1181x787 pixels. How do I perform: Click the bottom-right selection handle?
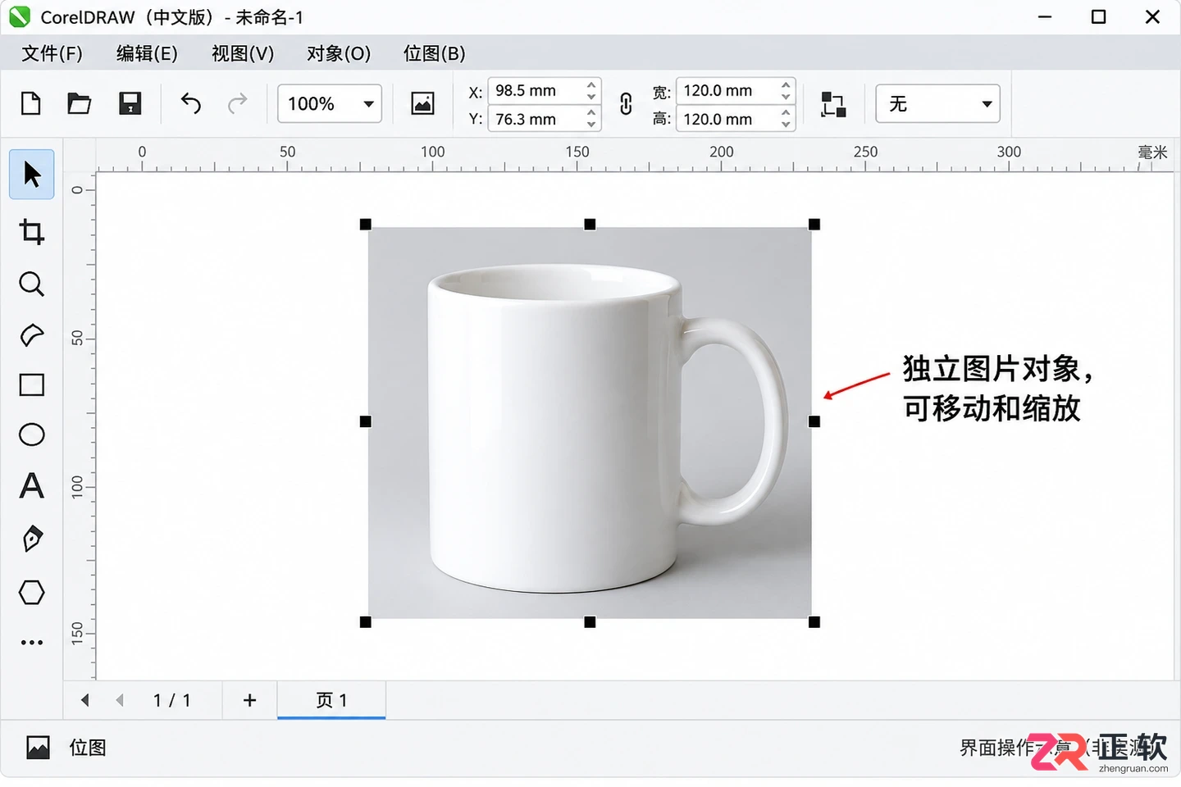point(814,622)
